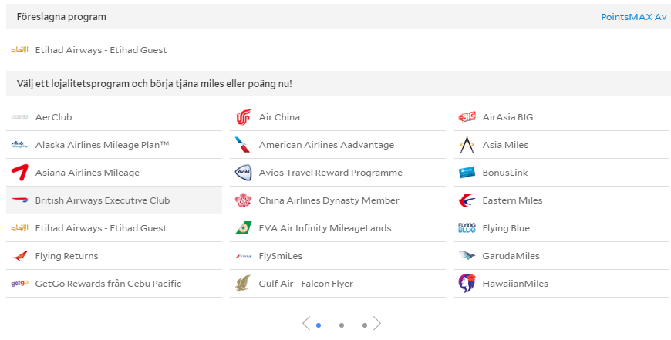Choose Alaska Airlines Mileage Plan program
This screenshot has width=671, height=340.
coord(102,145)
